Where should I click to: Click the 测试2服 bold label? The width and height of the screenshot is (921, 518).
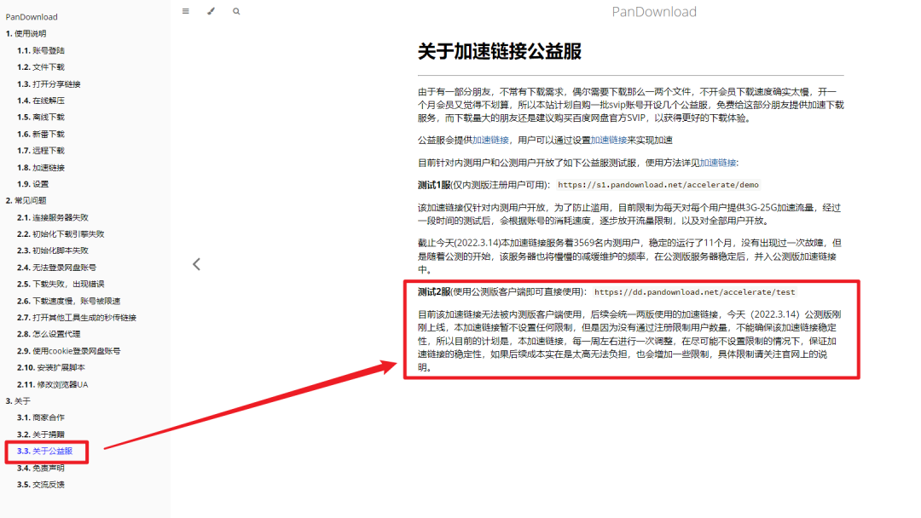pyautogui.click(x=434, y=291)
